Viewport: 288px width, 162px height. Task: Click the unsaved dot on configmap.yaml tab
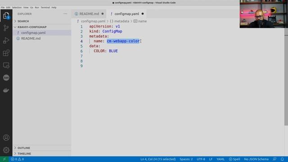143,14
